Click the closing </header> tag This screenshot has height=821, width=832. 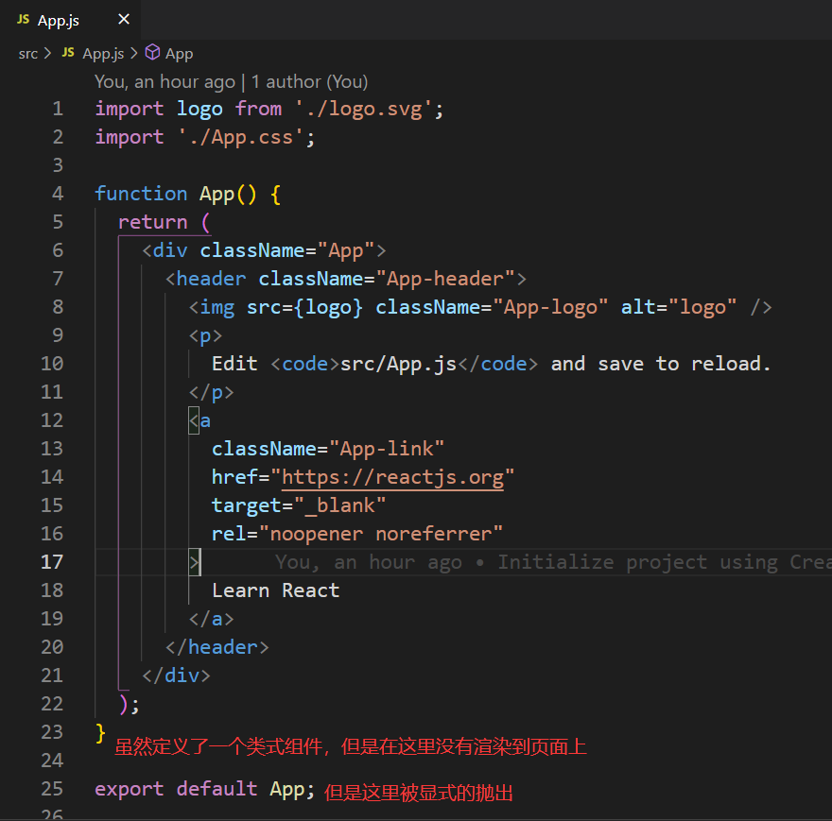(217, 647)
